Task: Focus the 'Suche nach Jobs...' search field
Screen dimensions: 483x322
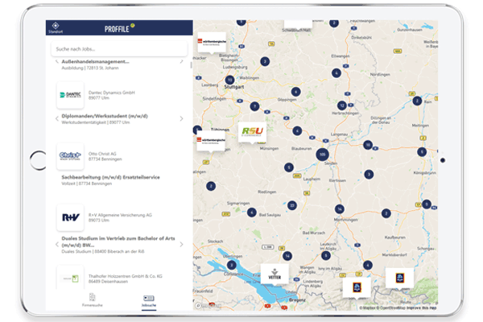Action: [x=119, y=49]
